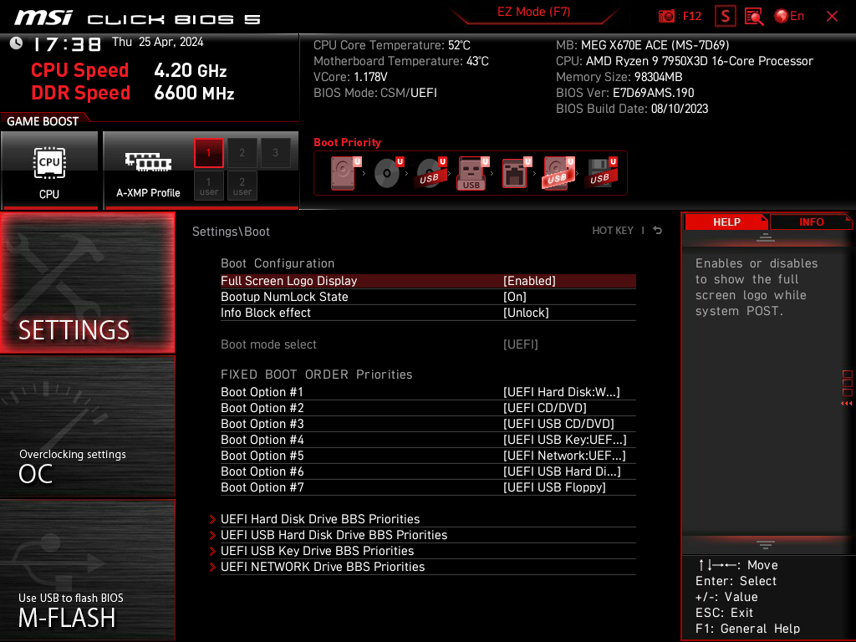Click the BIOS Ver E7D69AMS.190 line
Screen dimensions: 856x642
(x=625, y=93)
